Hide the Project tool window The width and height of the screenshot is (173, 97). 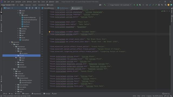tap(39, 8)
